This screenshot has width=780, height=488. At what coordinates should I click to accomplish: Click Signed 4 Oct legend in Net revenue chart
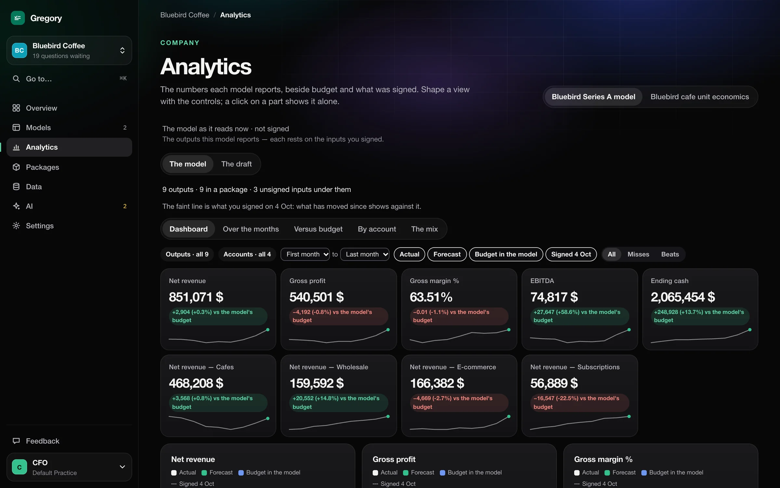pyautogui.click(x=193, y=484)
